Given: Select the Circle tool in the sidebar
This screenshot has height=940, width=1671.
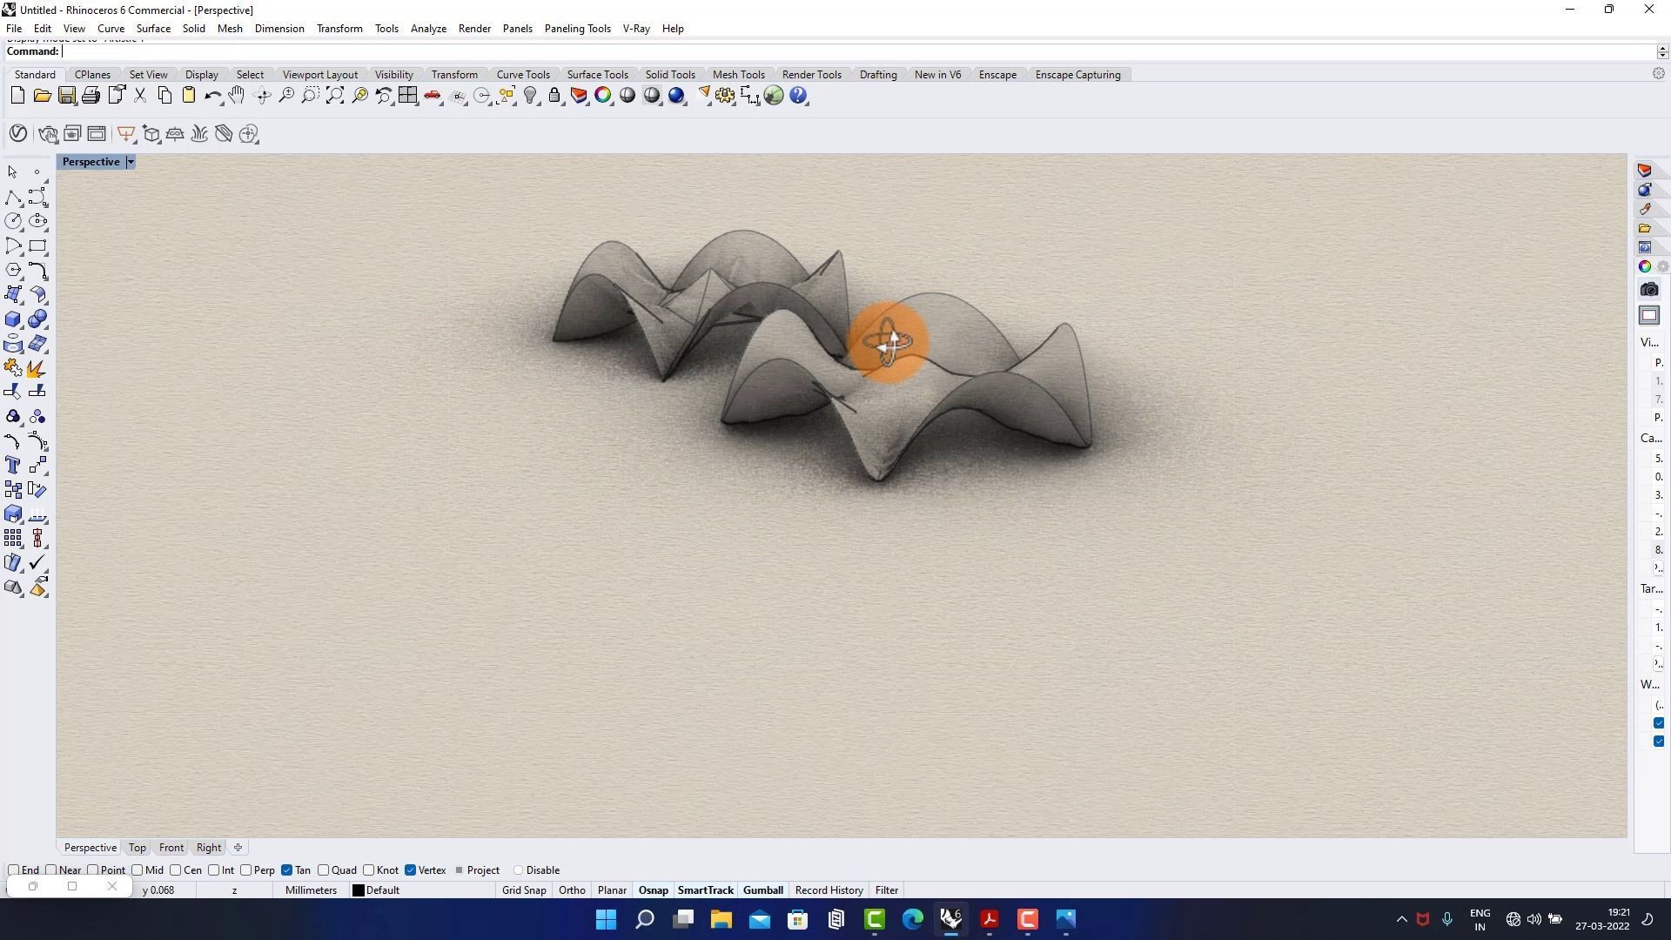Looking at the screenshot, I should pos(14,222).
